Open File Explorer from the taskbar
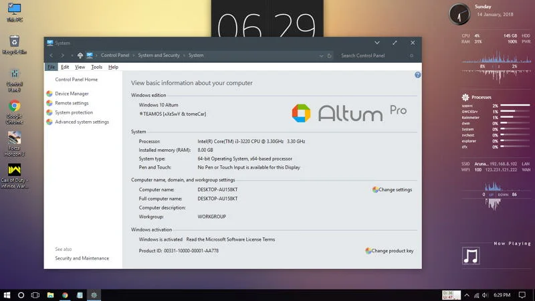 point(51,295)
